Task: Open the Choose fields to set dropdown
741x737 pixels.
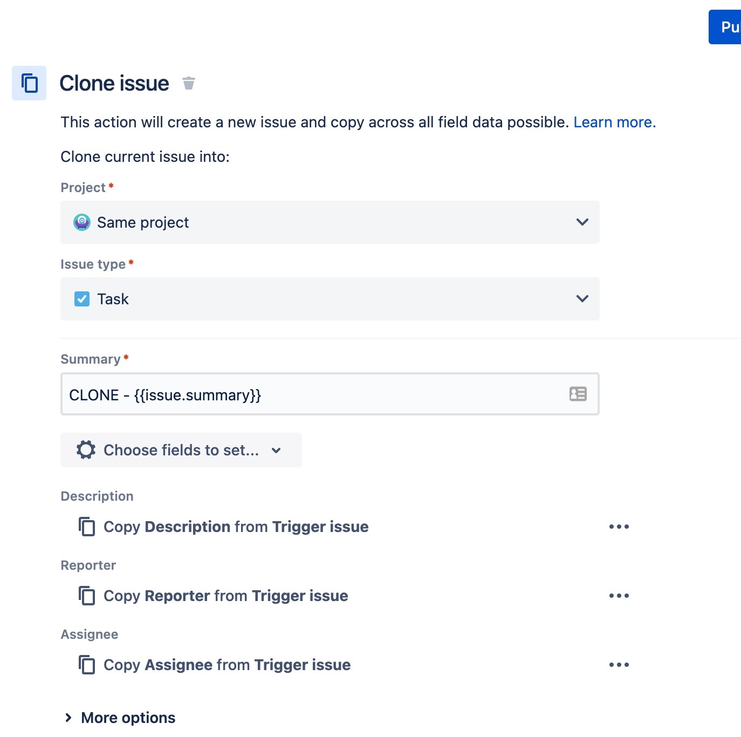Action: click(276, 450)
